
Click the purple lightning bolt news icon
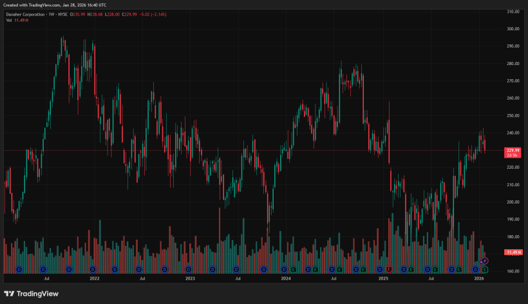point(486,261)
